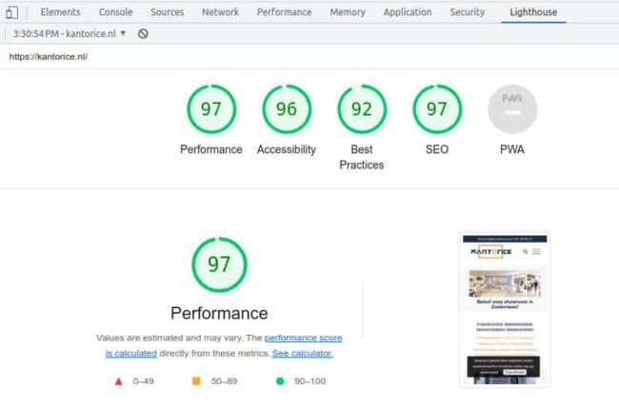Image resolution: width=619 pixels, height=409 pixels.
Task: Click the large Performance heading text
Action: tap(219, 314)
